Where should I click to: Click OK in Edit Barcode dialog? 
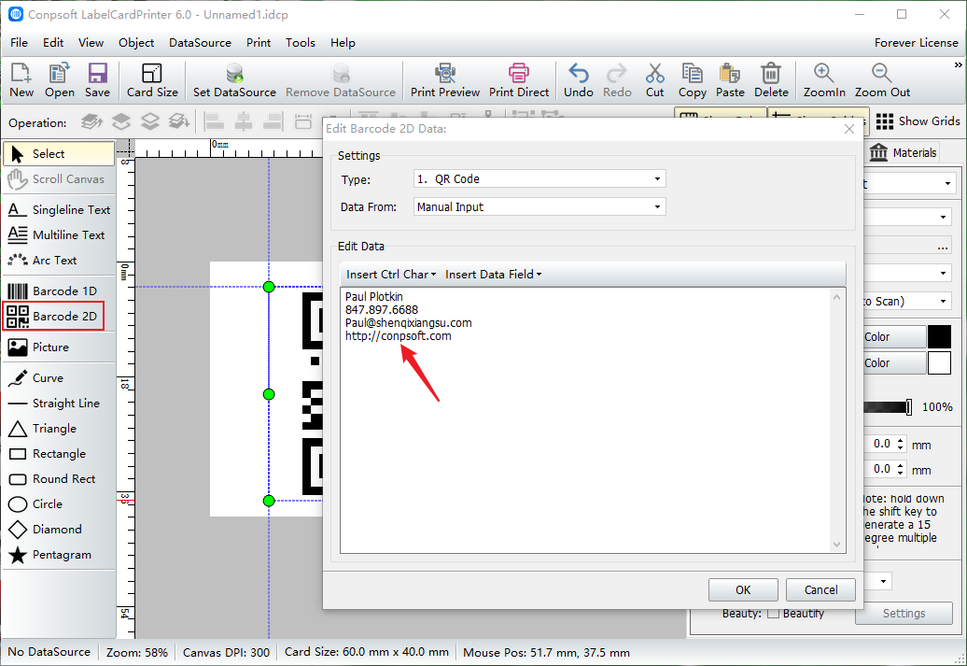[743, 589]
